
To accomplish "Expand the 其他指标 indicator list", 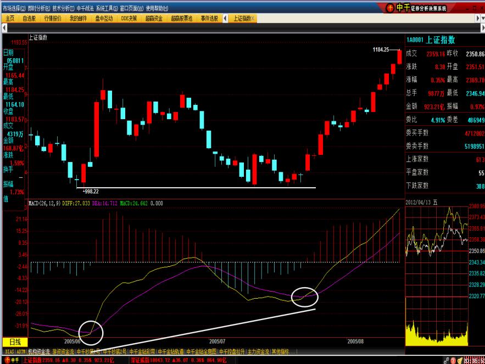I will [x=285, y=351].
